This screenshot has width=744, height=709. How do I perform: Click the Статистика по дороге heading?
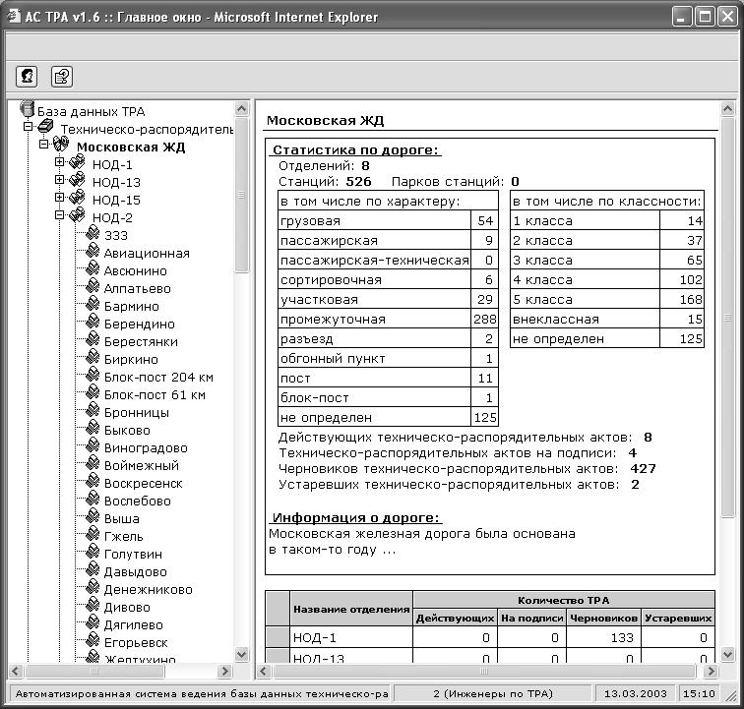point(355,149)
